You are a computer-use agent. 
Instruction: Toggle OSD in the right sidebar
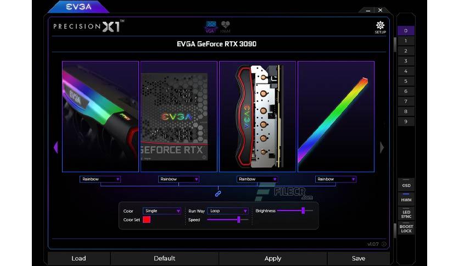click(406, 185)
